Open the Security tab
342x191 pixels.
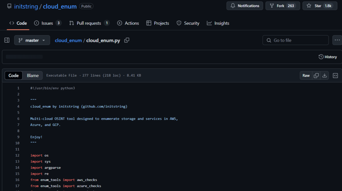tap(188, 23)
